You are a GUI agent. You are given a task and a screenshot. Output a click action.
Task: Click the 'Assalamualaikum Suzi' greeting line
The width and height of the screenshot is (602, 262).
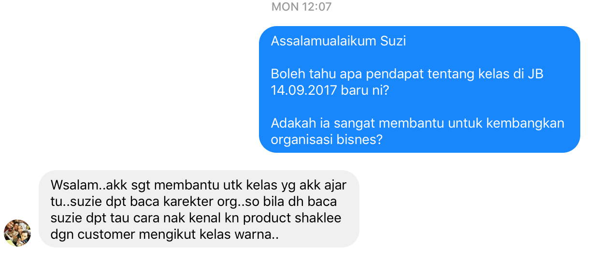(338, 41)
